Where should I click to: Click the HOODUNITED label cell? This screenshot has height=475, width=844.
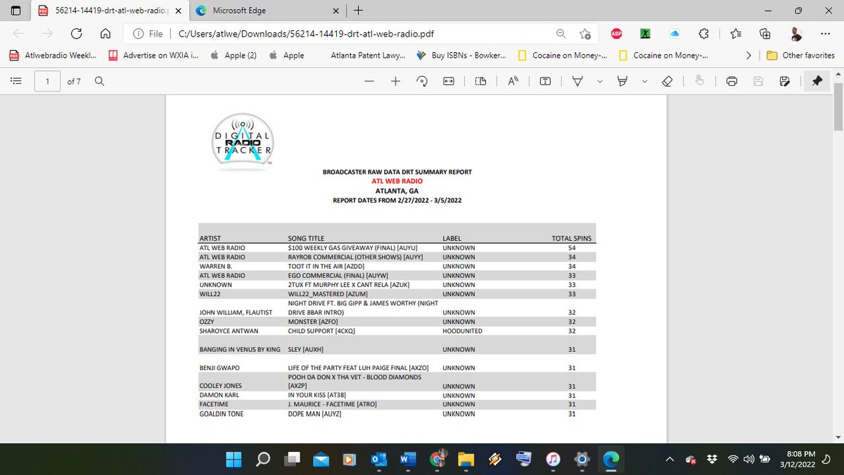[x=461, y=331]
